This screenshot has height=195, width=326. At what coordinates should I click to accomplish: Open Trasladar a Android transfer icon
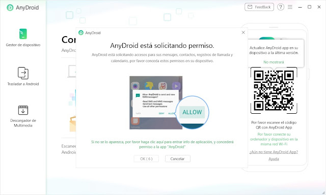(x=23, y=73)
